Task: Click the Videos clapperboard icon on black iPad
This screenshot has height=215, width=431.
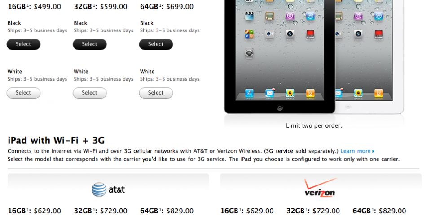Action: point(249,16)
